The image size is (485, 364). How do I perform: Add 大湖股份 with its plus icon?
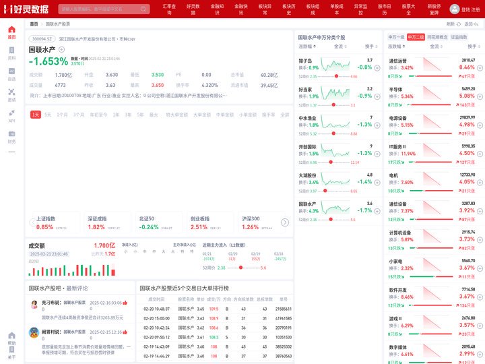pos(377,182)
